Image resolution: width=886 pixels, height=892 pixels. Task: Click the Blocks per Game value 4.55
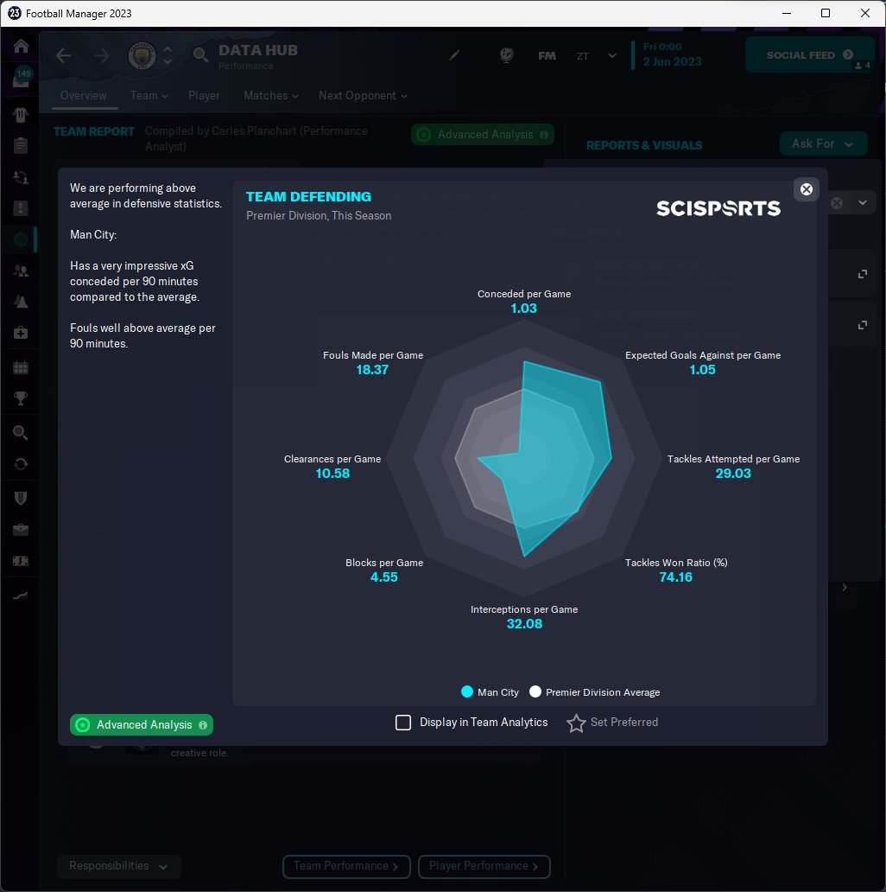tap(384, 577)
